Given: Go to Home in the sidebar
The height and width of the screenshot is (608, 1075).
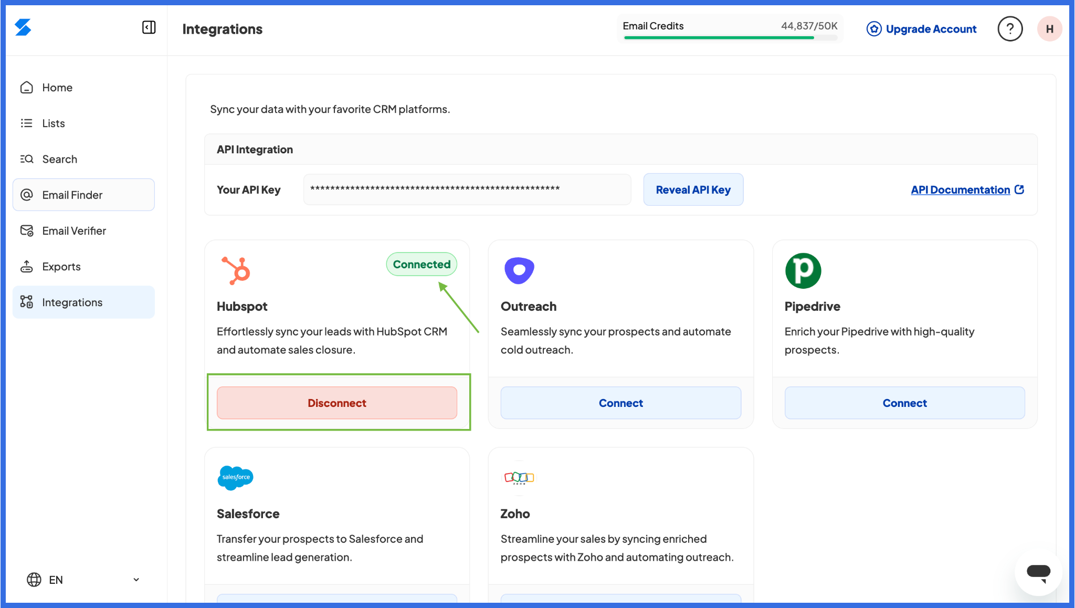Looking at the screenshot, I should pos(83,88).
